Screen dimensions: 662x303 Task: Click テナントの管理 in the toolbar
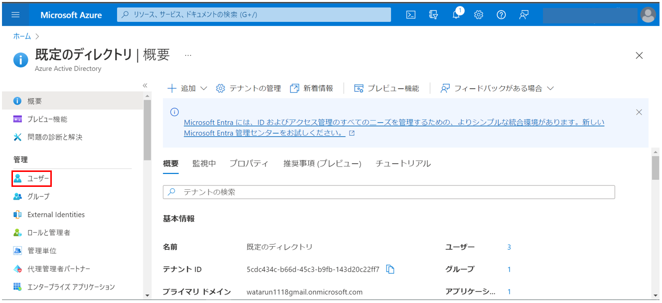250,88
